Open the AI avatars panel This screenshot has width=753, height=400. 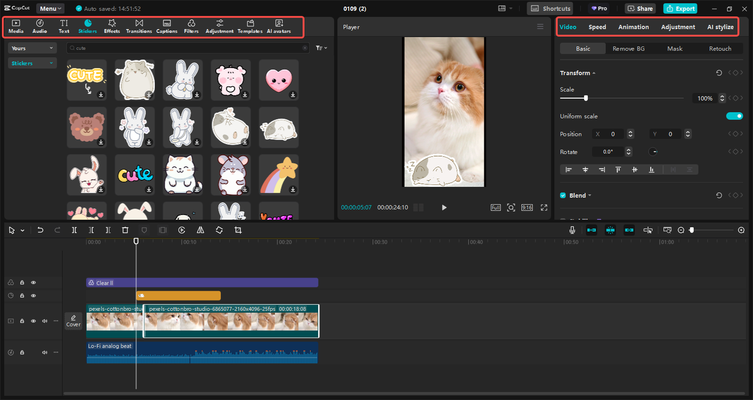pos(279,26)
